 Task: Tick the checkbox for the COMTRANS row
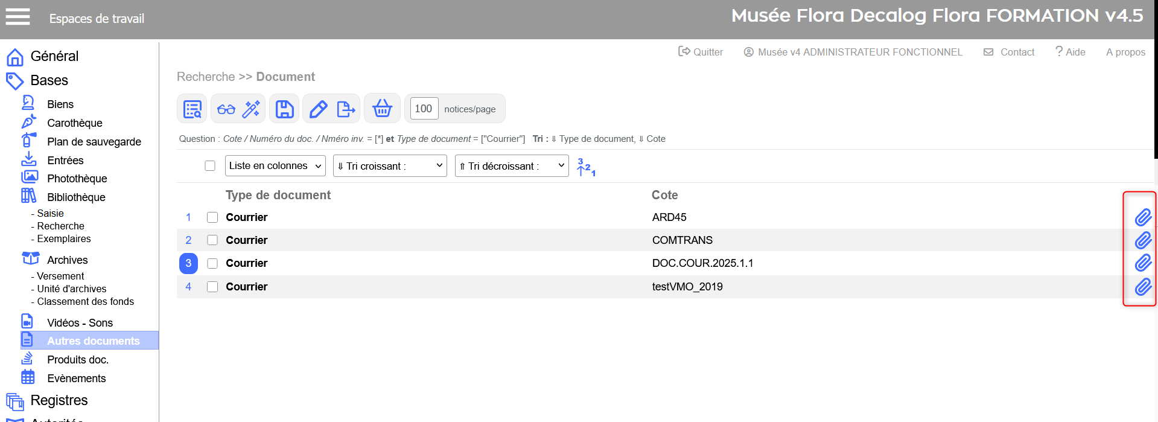[x=212, y=240]
